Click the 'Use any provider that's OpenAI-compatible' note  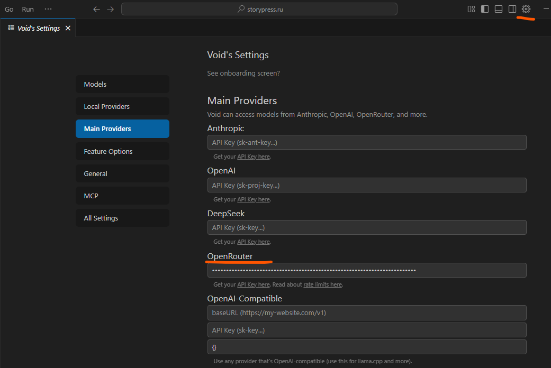(x=313, y=361)
